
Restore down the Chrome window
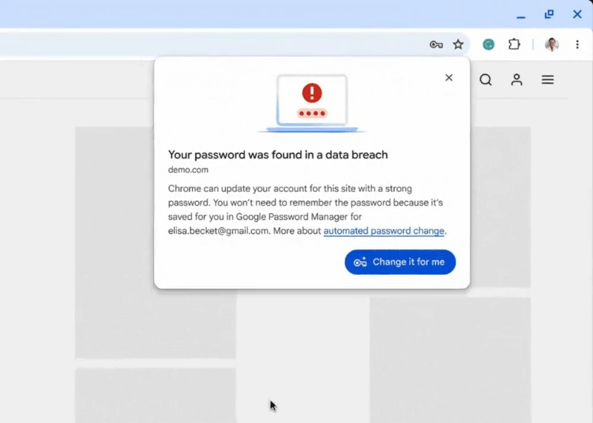coord(549,14)
